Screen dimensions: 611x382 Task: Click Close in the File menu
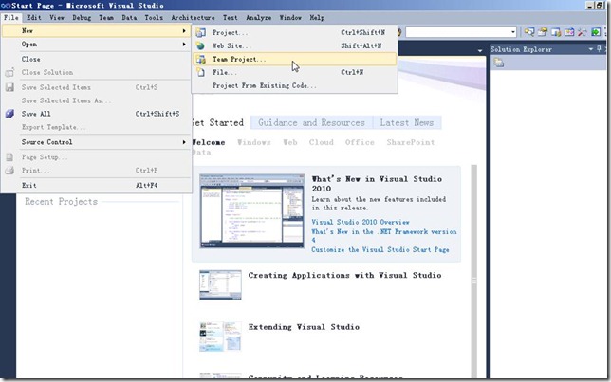96,59
